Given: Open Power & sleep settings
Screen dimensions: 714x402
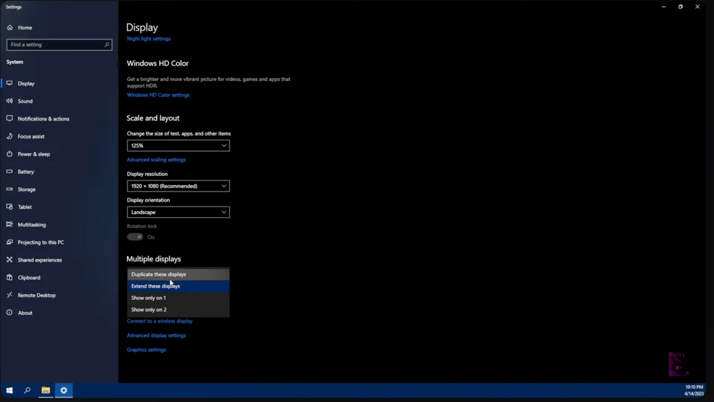Looking at the screenshot, I should pos(33,154).
